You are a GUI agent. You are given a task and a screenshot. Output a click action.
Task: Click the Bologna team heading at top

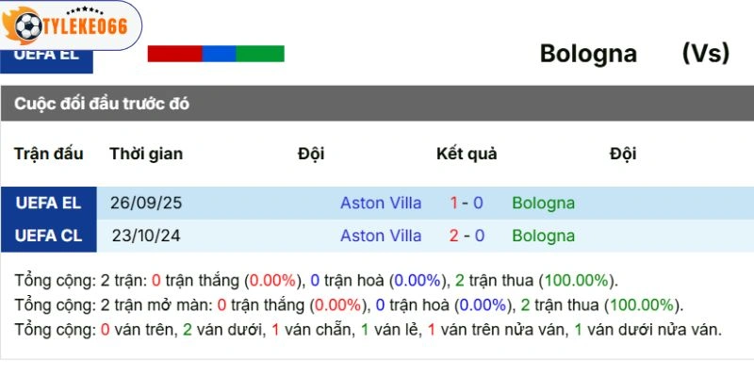[588, 54]
